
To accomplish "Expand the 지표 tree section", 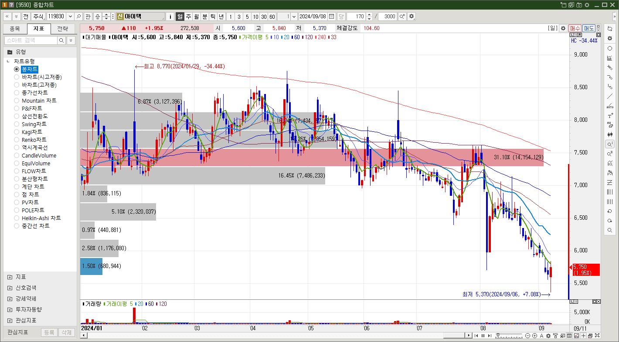I will [x=10, y=277].
